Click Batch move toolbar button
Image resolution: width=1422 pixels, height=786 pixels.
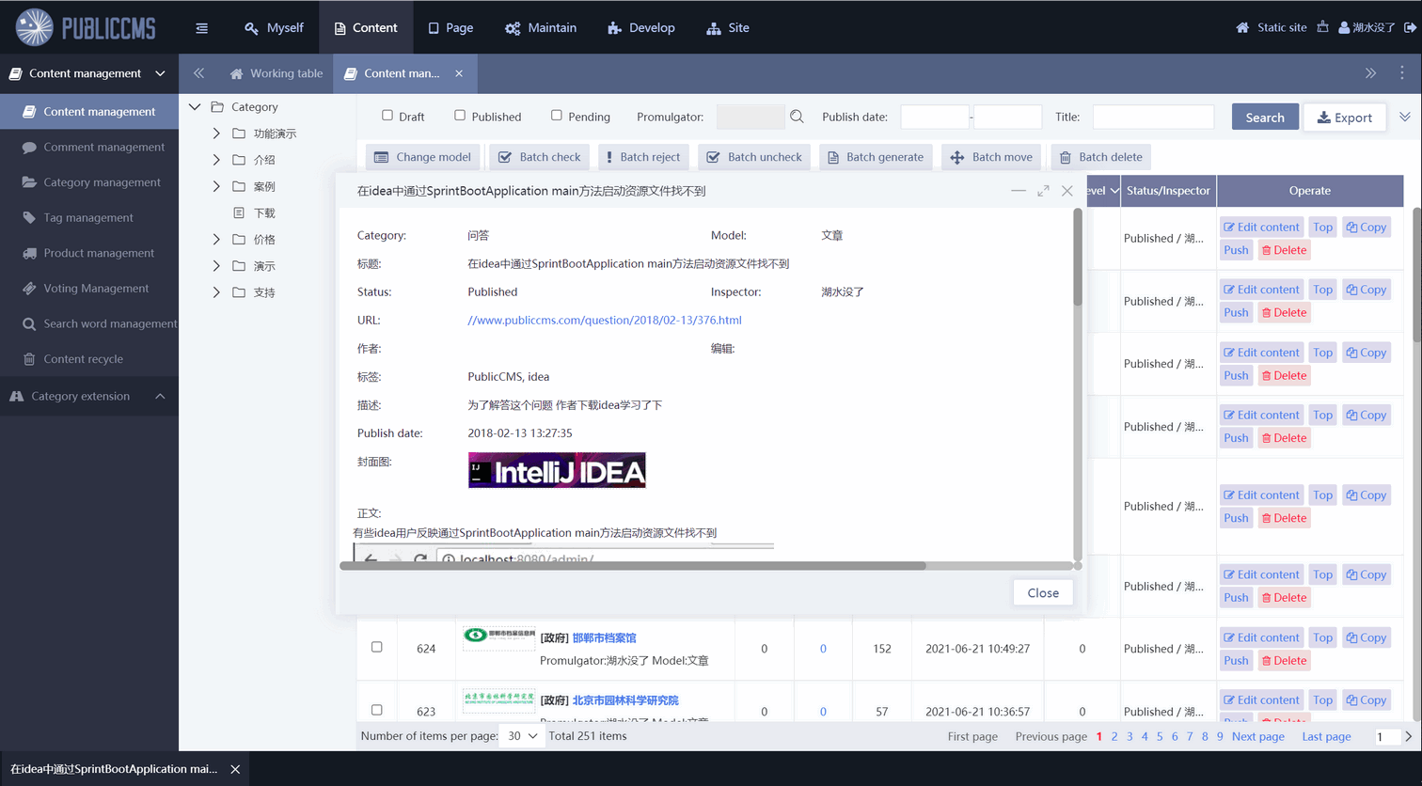pos(991,157)
